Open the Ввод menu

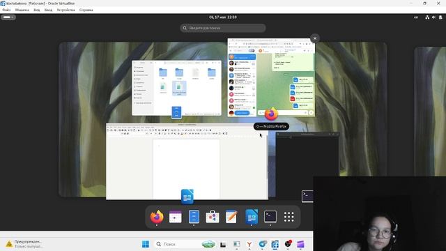click(48, 10)
